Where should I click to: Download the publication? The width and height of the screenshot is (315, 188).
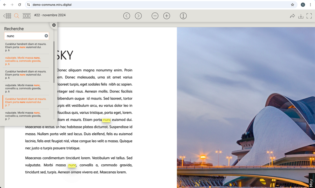pos(301,16)
